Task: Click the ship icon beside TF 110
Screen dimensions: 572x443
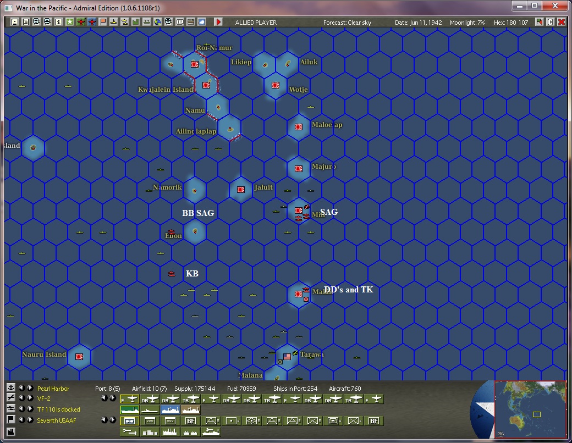Action: tap(11, 409)
